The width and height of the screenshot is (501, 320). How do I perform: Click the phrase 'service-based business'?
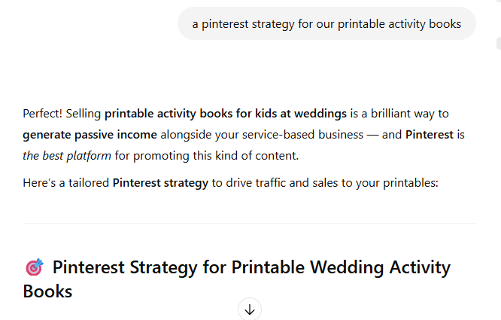[x=303, y=135]
